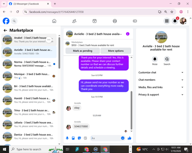
Task: Go to the Home feed icon
Action: [x=54, y=21]
